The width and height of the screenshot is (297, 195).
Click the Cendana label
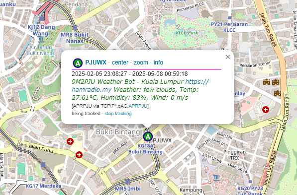coord(76,4)
